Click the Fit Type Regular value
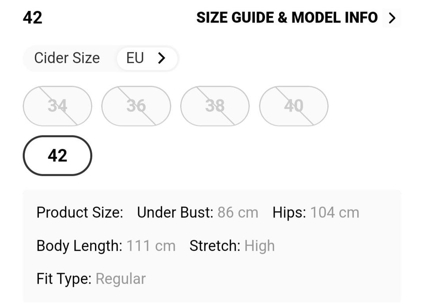The width and height of the screenshot is (424, 304). click(x=121, y=279)
